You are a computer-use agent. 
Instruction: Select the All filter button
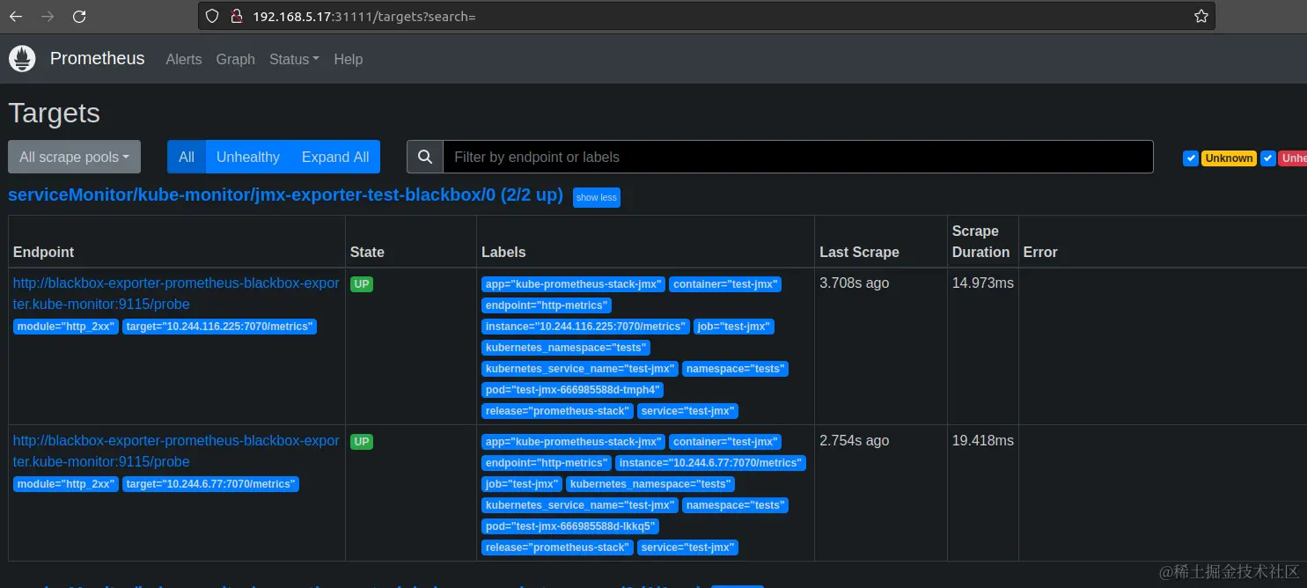187,157
